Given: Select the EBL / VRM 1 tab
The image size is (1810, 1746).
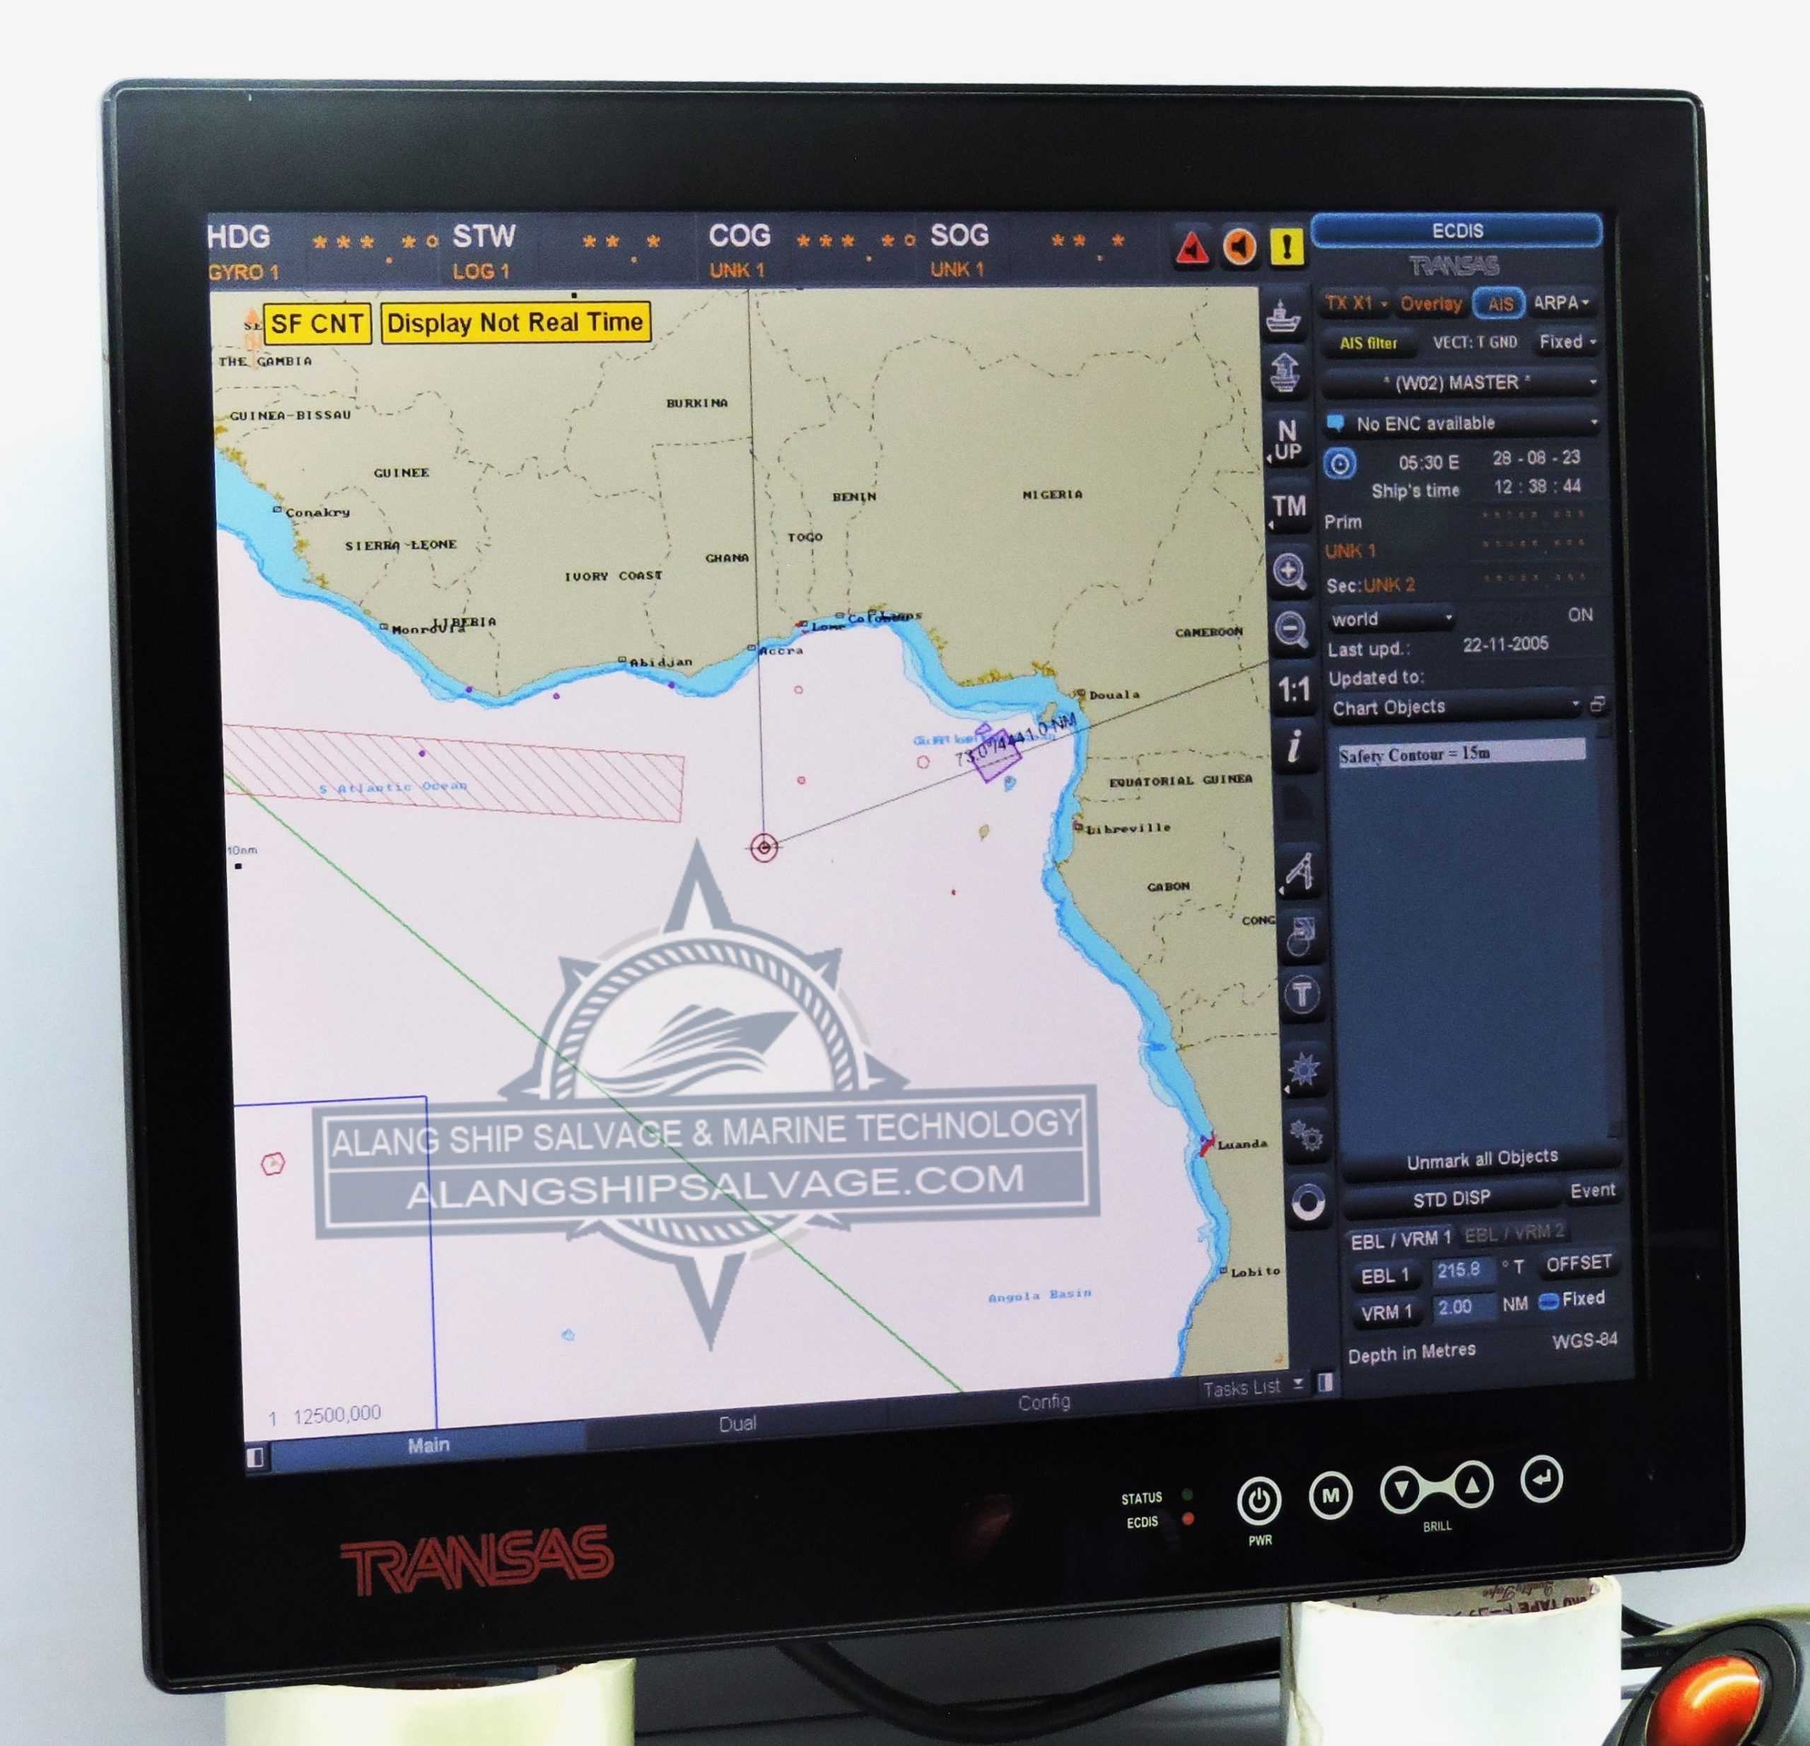Looking at the screenshot, I should coord(1400,1240).
